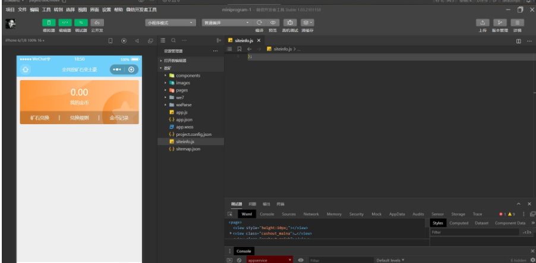The height and width of the screenshot is (263, 536).
Task: Open the 普通编译 compile mode dropdown
Action: (x=226, y=23)
